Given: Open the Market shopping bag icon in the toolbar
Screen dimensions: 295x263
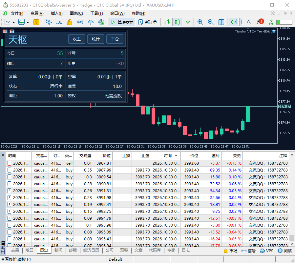Looking at the screenshot, I should [x=70, y=22].
